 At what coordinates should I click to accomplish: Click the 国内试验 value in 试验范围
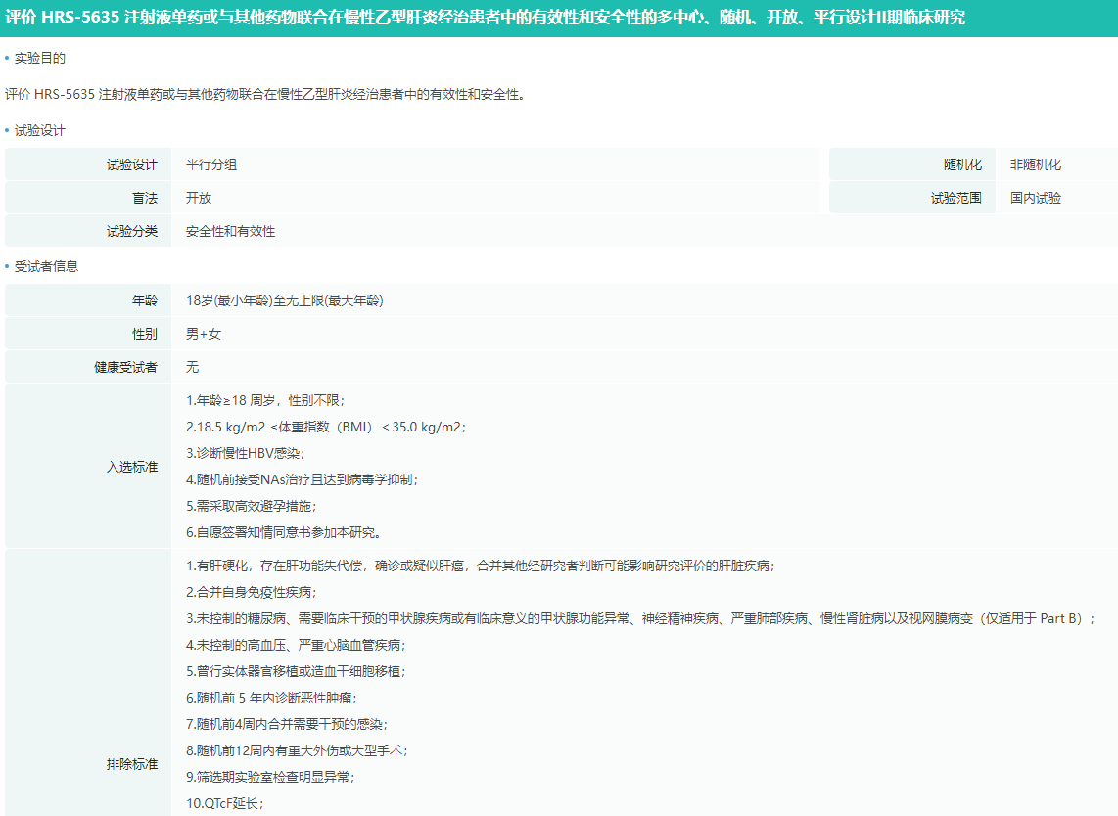point(1036,198)
